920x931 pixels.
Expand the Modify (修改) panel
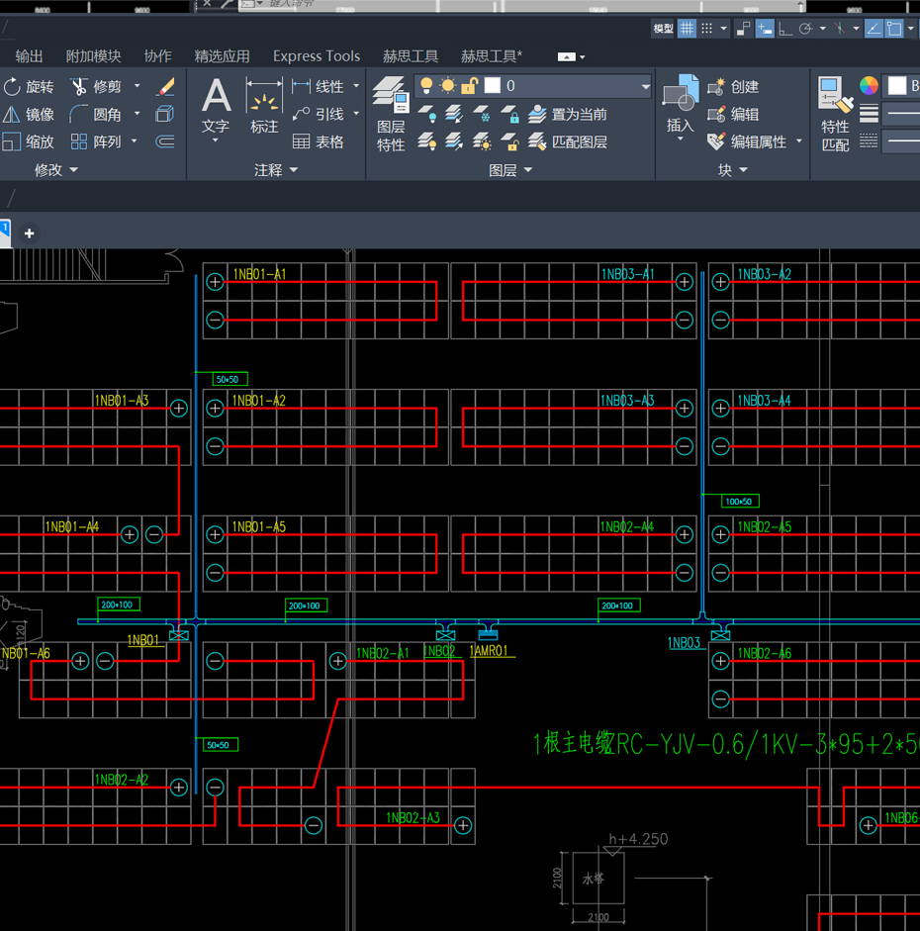(56, 170)
